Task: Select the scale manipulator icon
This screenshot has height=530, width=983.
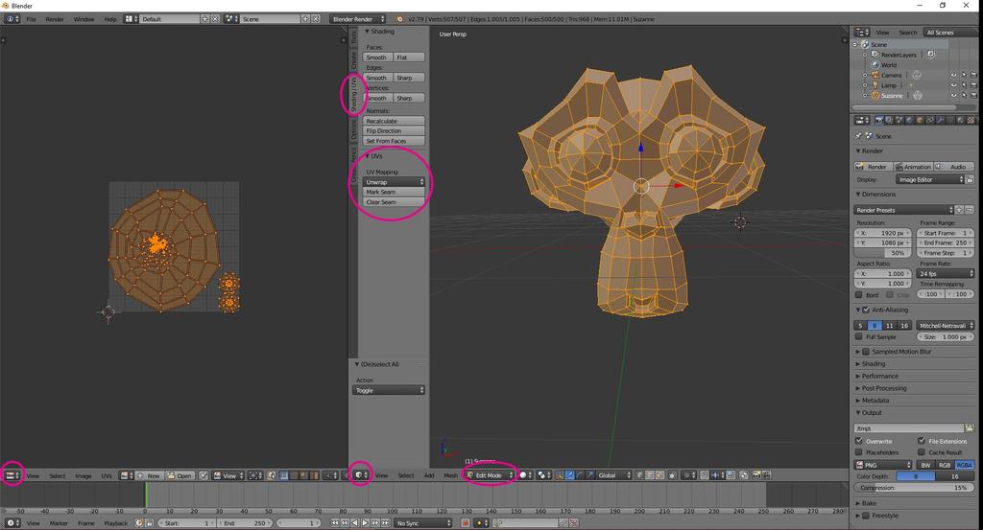Action: pos(590,475)
